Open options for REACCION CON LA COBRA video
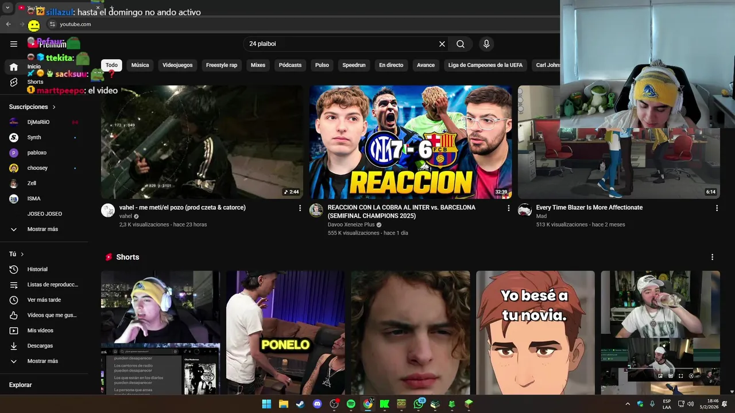Viewport: 735px width, 413px height. tap(508, 208)
